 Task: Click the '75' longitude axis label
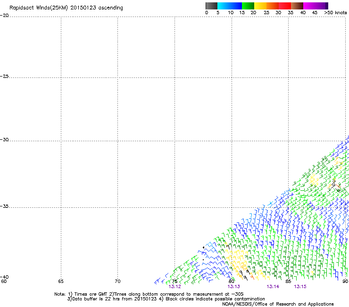(174, 281)
